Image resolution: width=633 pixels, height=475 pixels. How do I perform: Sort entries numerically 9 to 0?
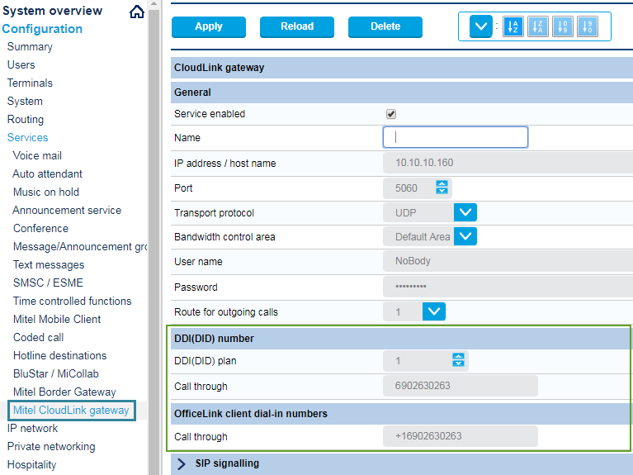click(586, 26)
